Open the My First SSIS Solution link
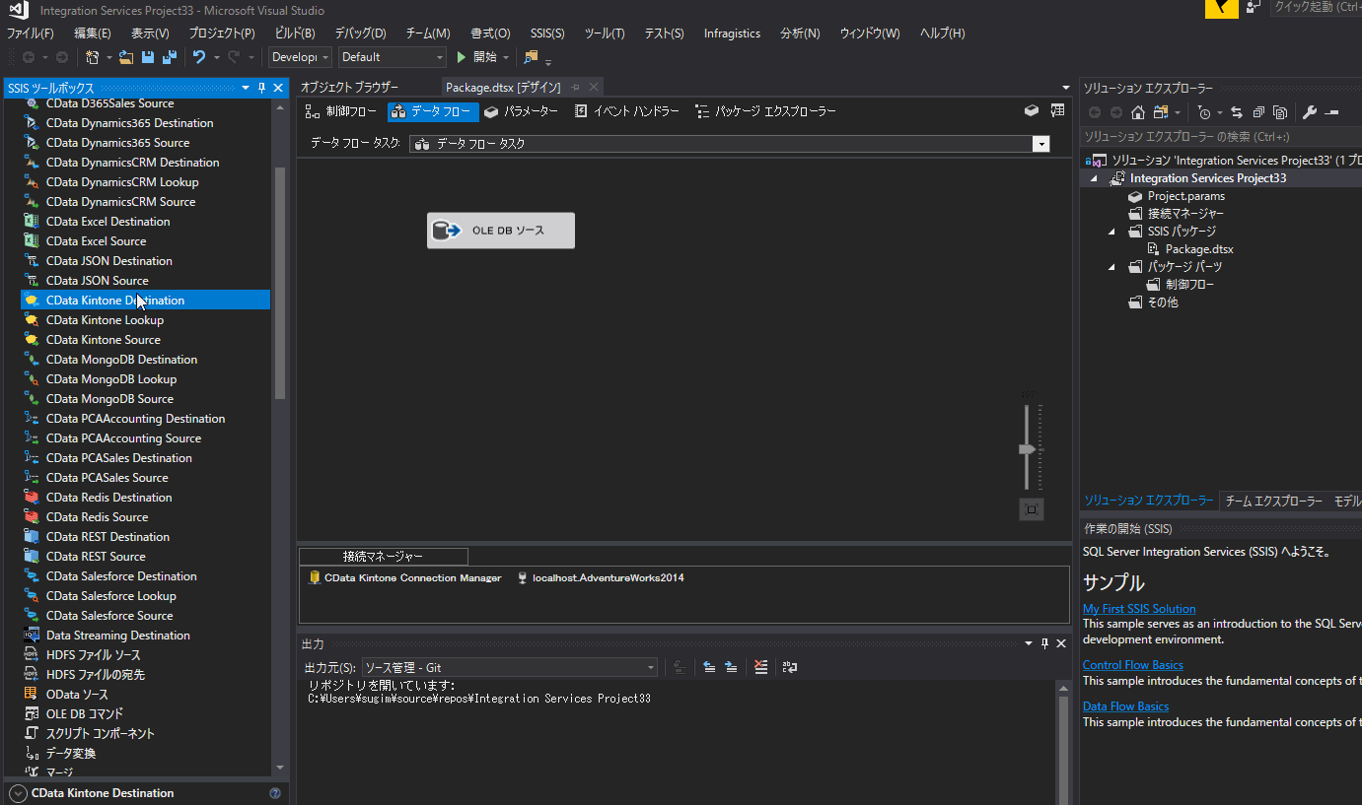The width and height of the screenshot is (1362, 805). 1139,609
